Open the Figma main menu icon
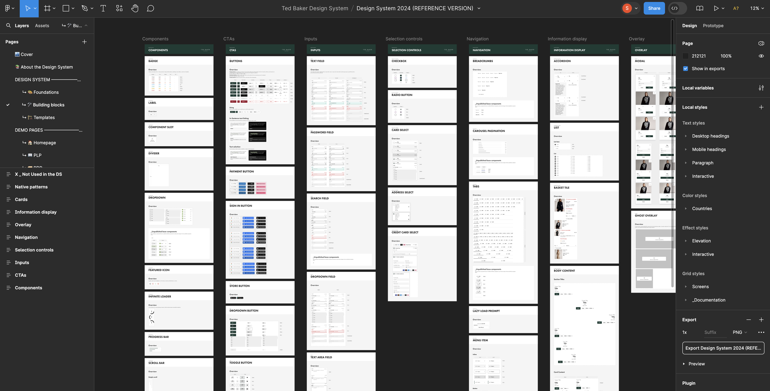 point(7,8)
